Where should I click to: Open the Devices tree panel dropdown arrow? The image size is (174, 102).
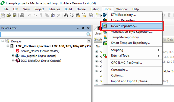78,28
